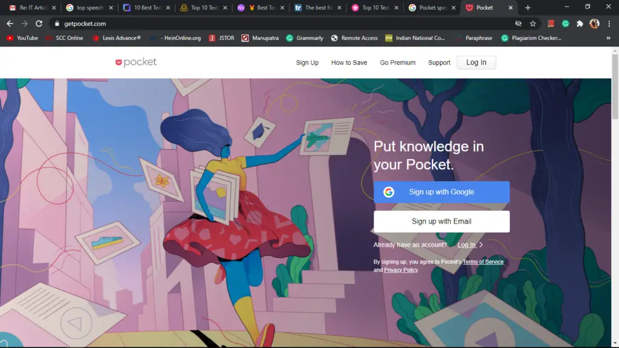Open Grammarly bookmark
619x348 pixels.
(x=305, y=38)
